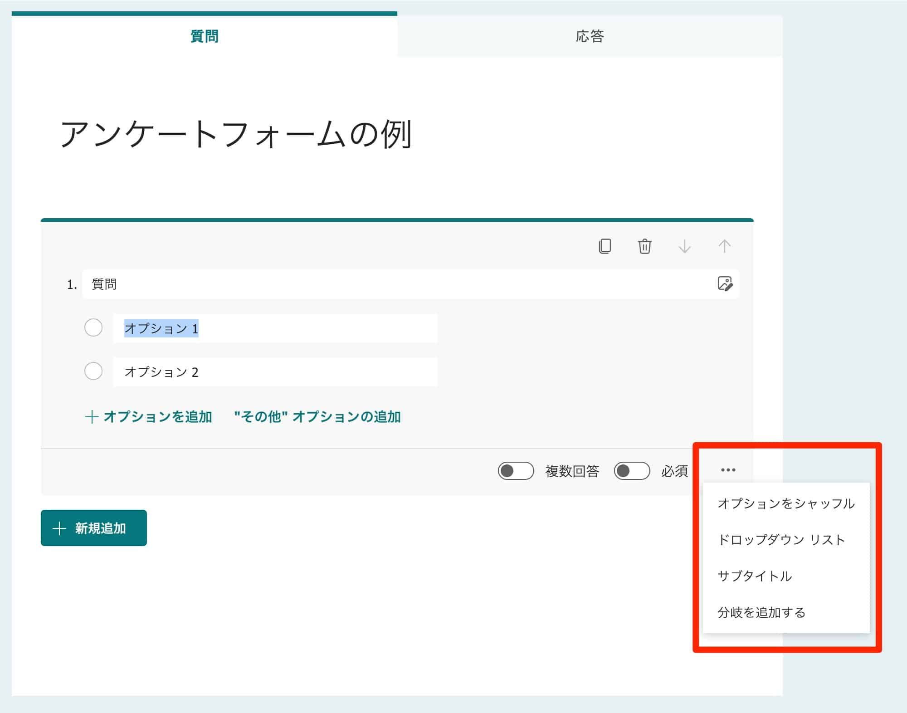Click the plus icon next to オプションを追加
Screen dimensions: 907x713
tap(91, 417)
